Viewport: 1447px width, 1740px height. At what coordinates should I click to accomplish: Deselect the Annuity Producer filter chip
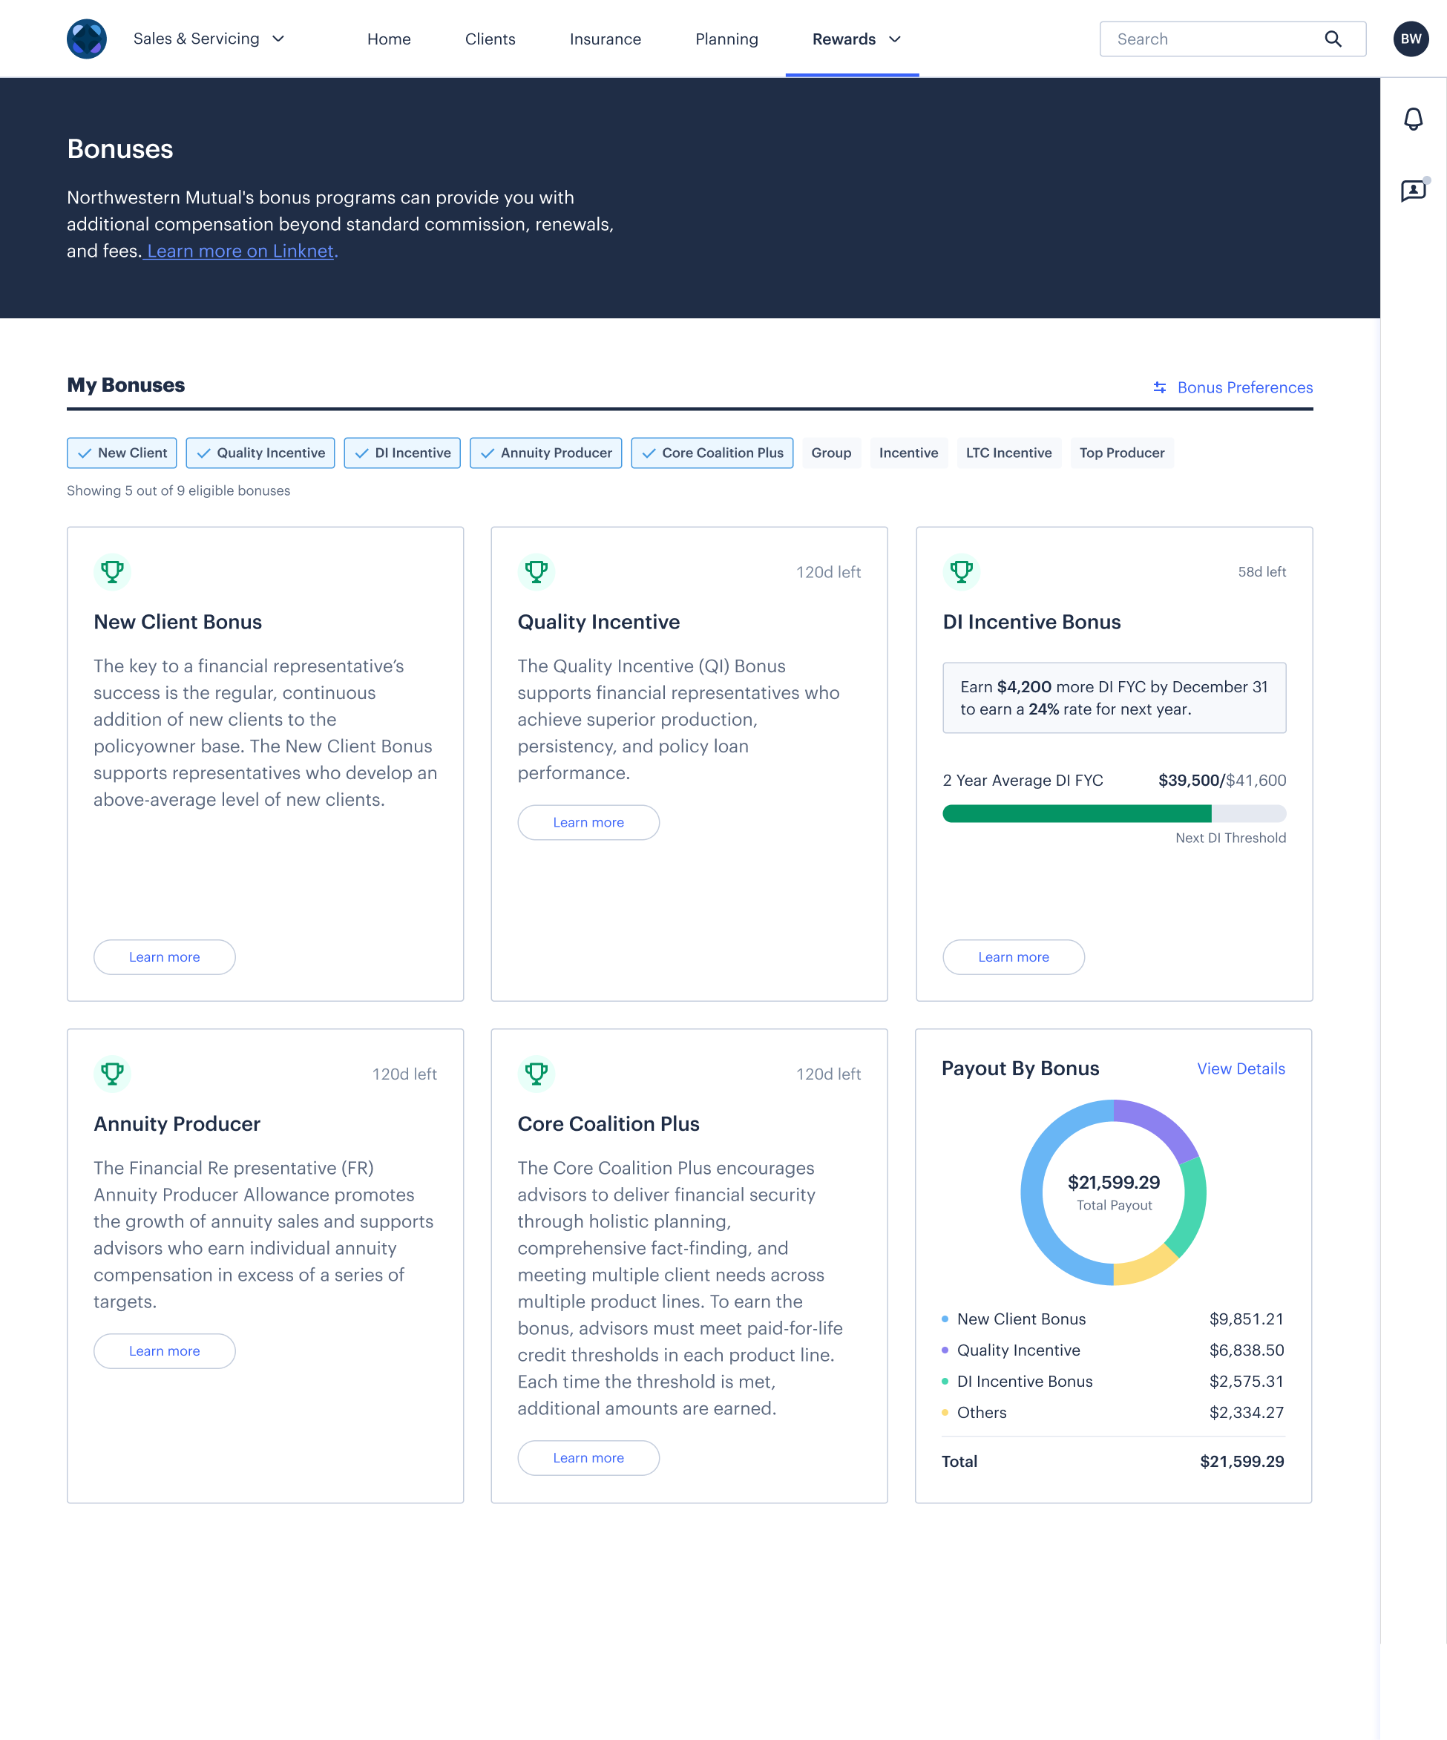[545, 453]
